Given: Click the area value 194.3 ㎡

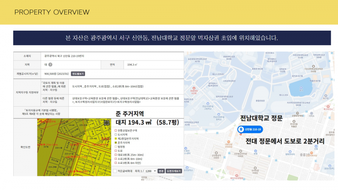Looking at the screenshot, I should pyautogui.click(x=132, y=65).
